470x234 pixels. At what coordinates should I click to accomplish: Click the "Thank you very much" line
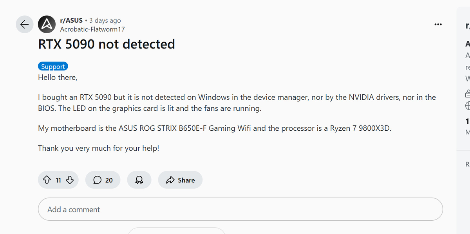(x=98, y=148)
